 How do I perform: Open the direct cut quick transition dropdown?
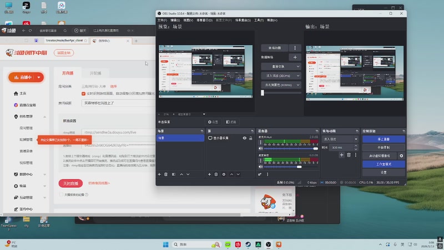[x=281, y=66]
